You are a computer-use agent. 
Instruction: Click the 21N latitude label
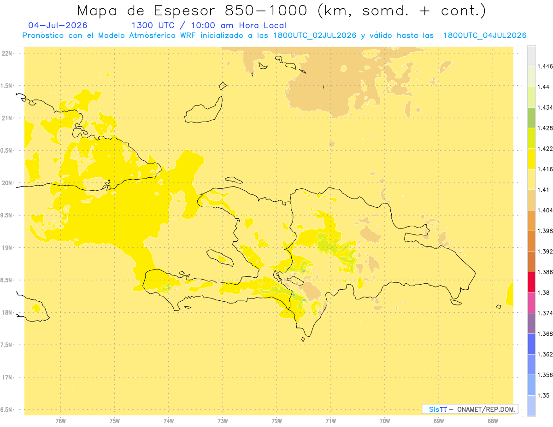[7, 118]
